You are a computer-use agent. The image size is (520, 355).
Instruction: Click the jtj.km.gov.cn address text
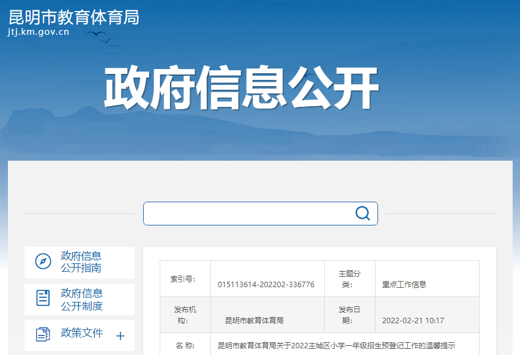(39, 32)
